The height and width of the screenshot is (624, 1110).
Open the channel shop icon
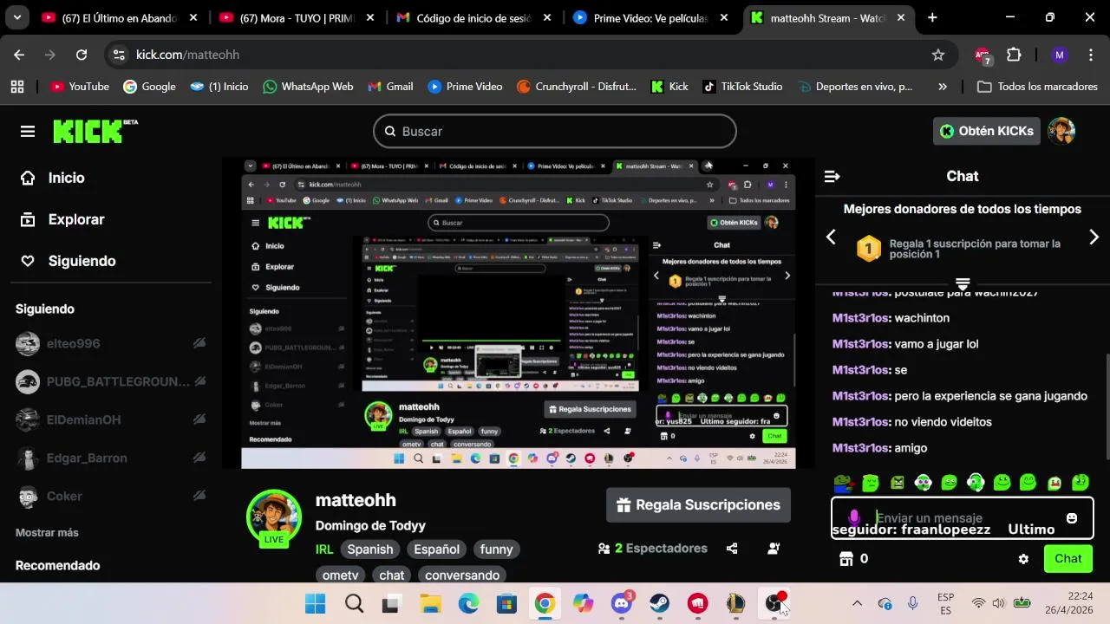846,559
